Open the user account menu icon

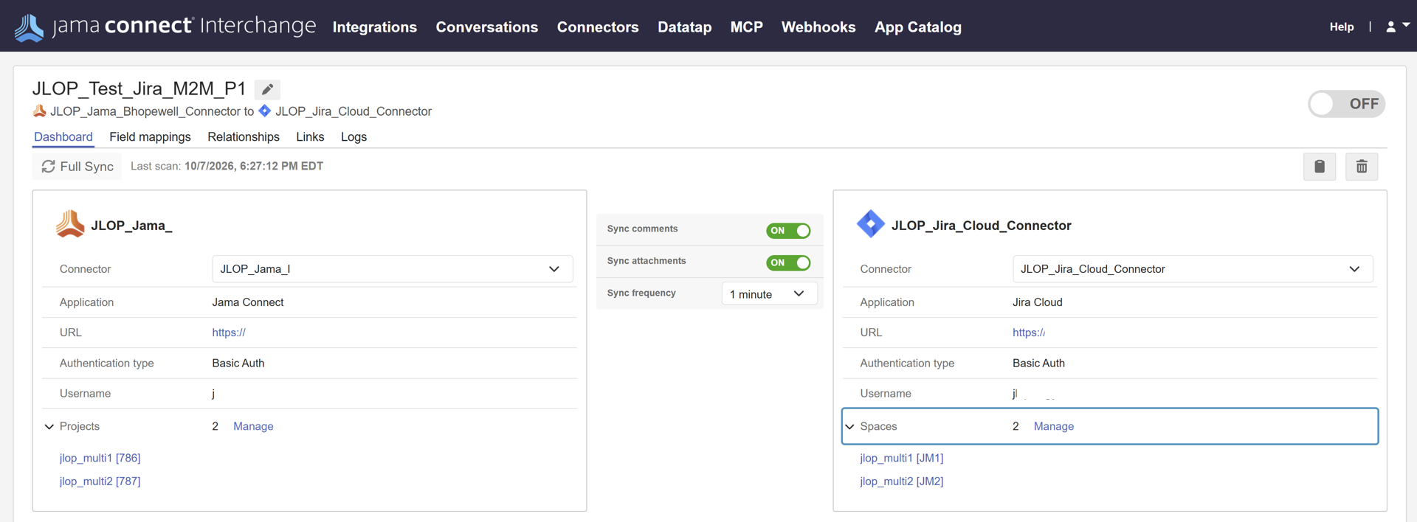click(1397, 27)
